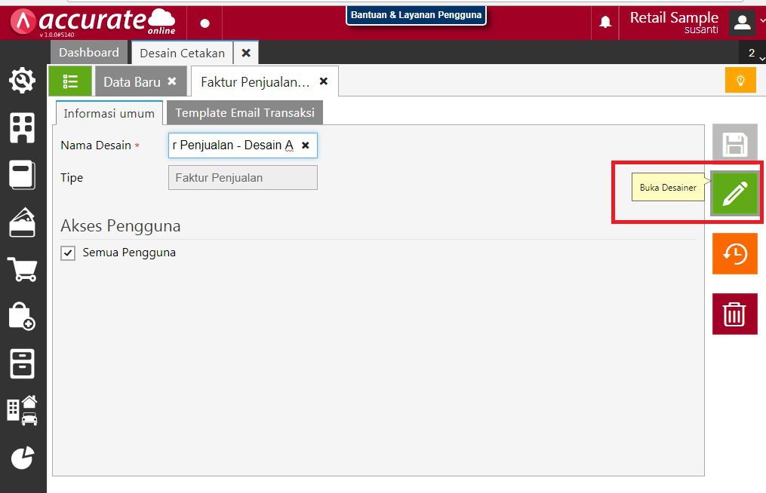Open notifications with the bell icon
The height and width of the screenshot is (493, 766).
[x=604, y=23]
